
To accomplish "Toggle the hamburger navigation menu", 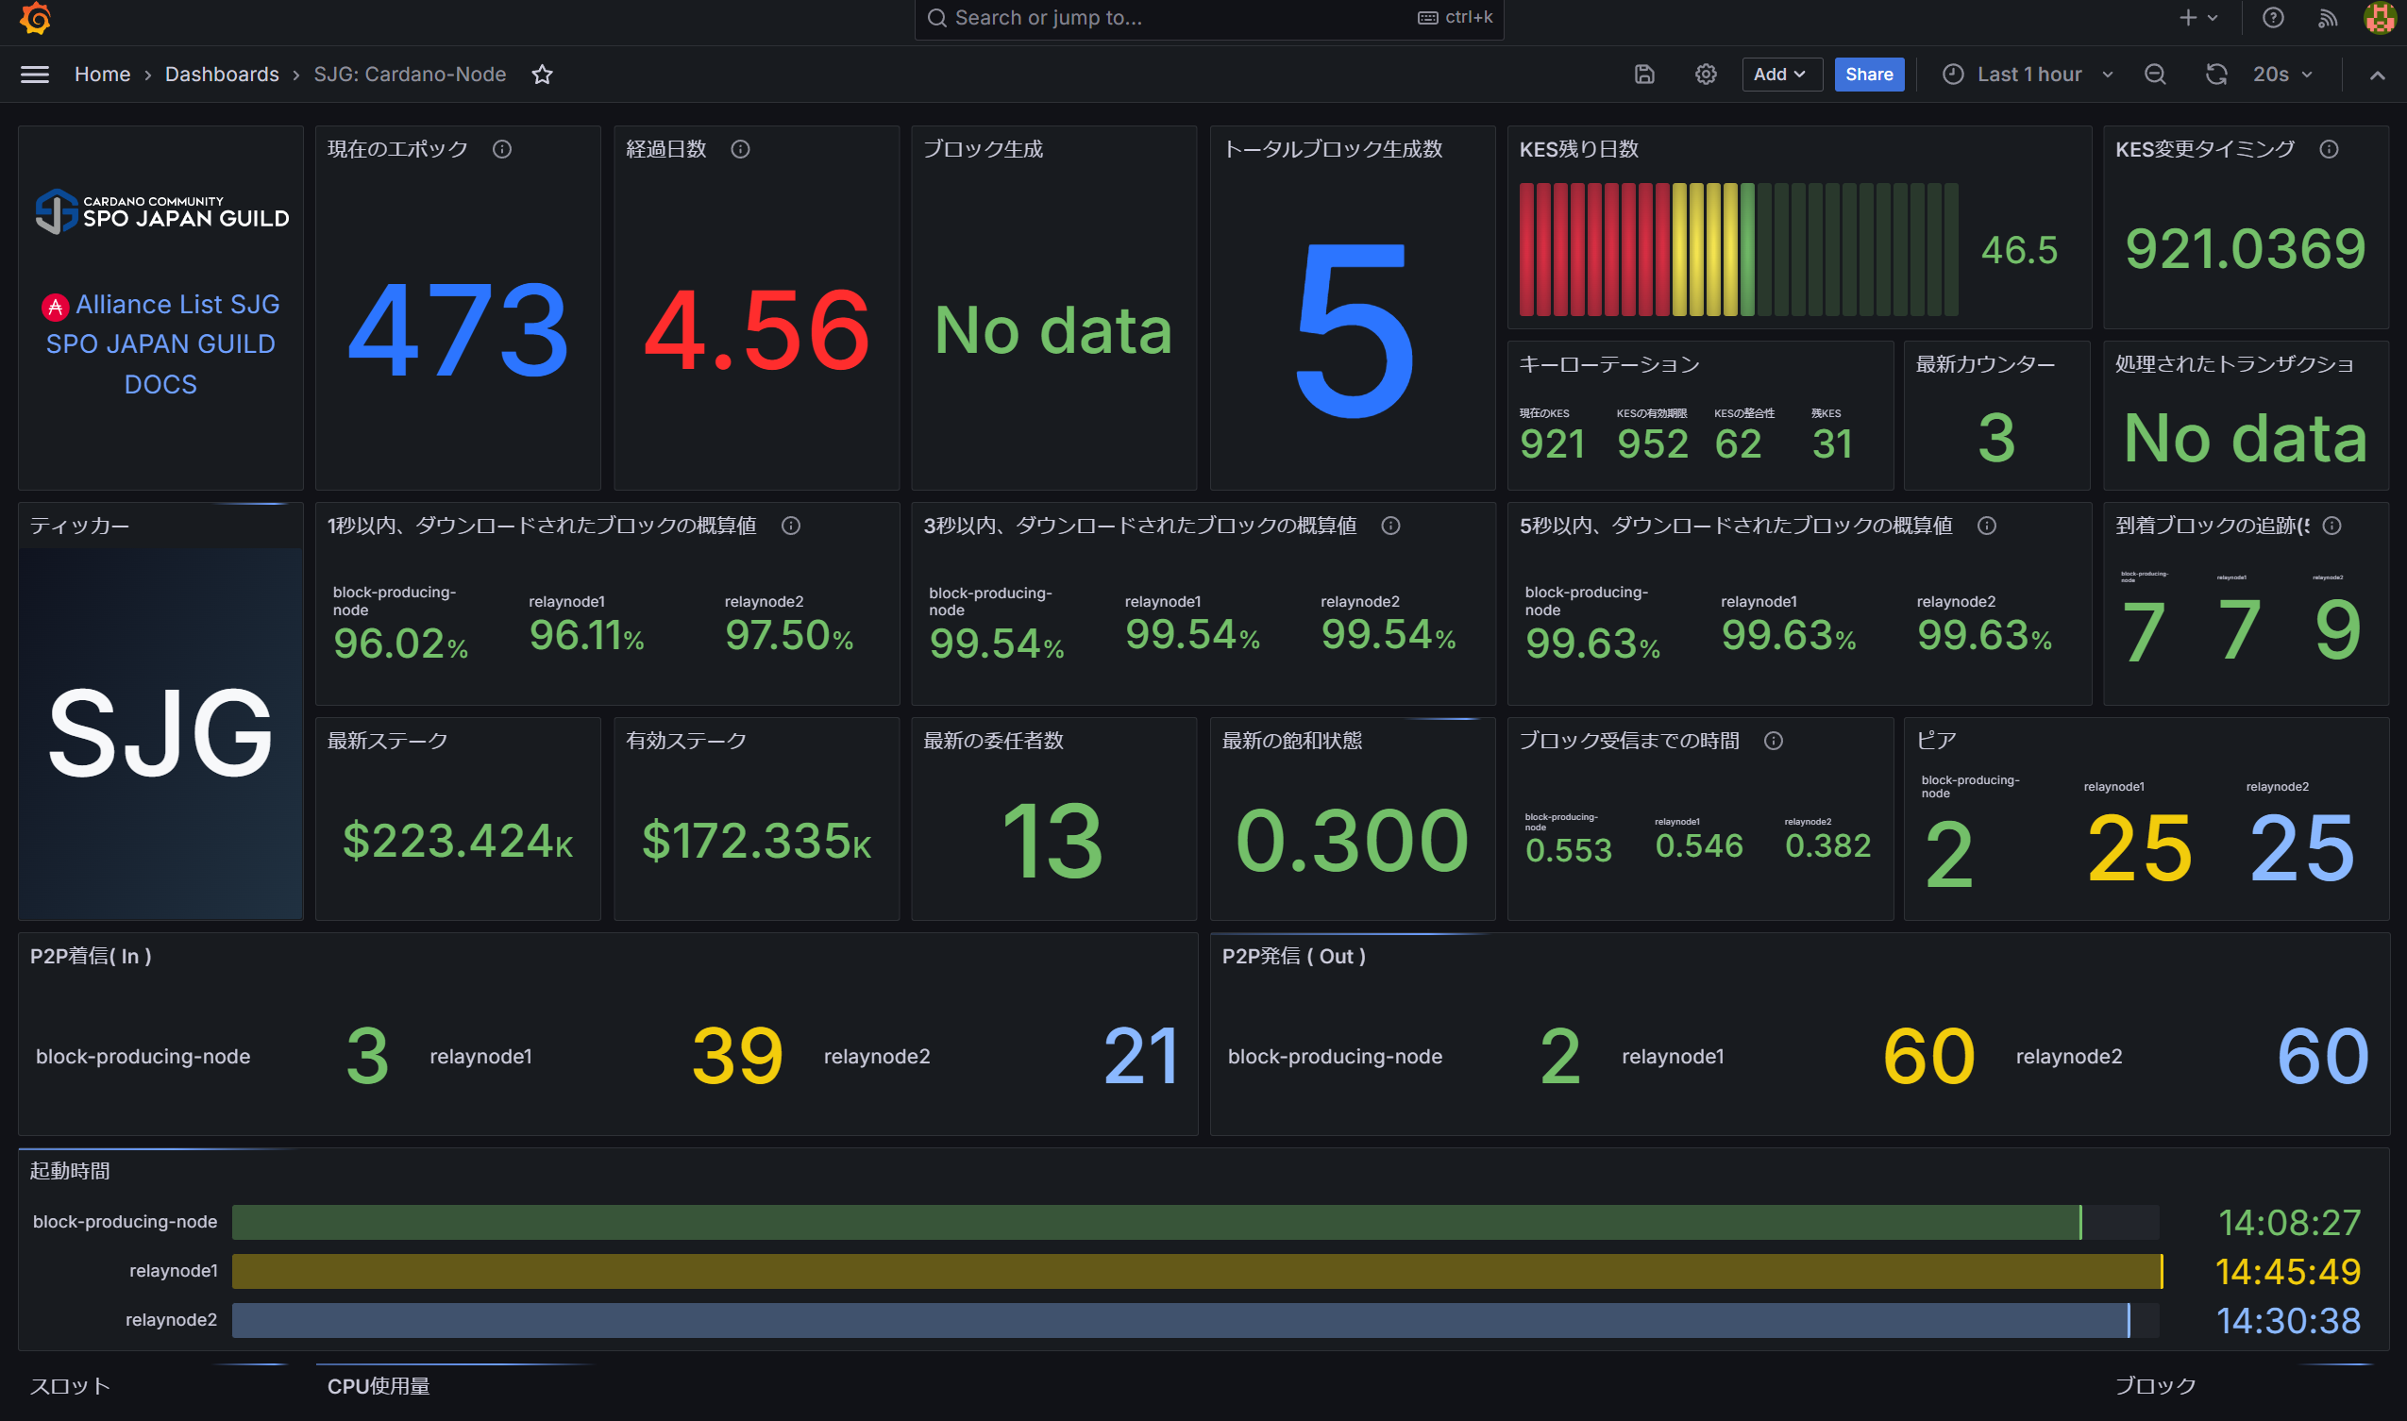I will [35, 75].
